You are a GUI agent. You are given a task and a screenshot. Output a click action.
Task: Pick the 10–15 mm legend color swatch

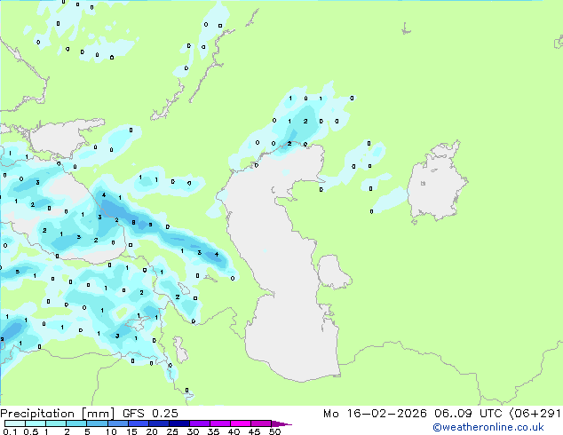[x=117, y=423]
